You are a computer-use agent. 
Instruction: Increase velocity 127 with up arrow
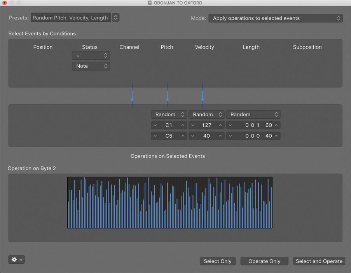(x=220, y=125)
